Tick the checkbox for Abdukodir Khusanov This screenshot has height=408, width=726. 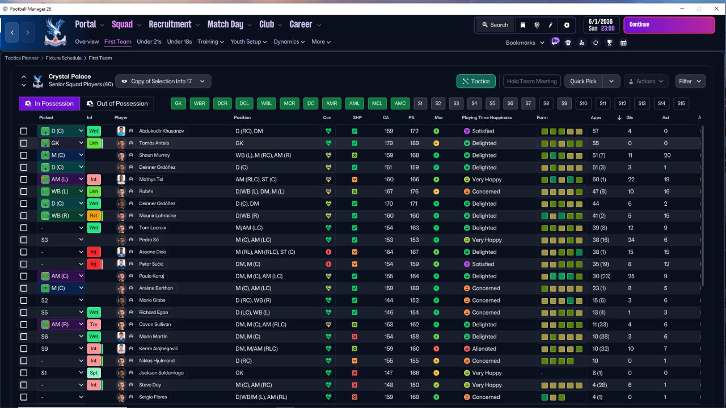coord(24,131)
